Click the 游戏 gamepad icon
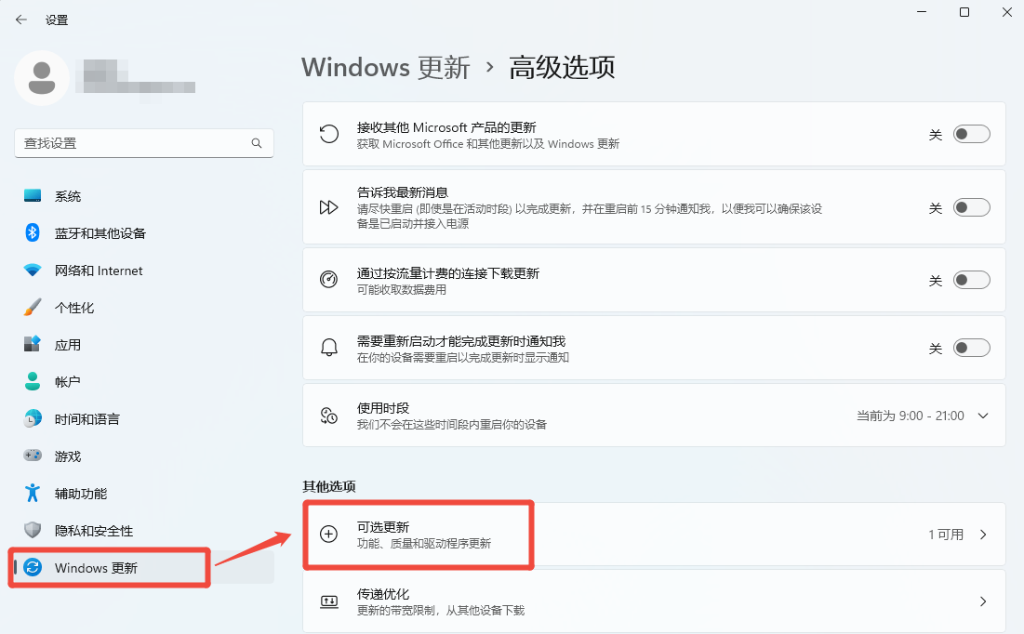 click(33, 456)
